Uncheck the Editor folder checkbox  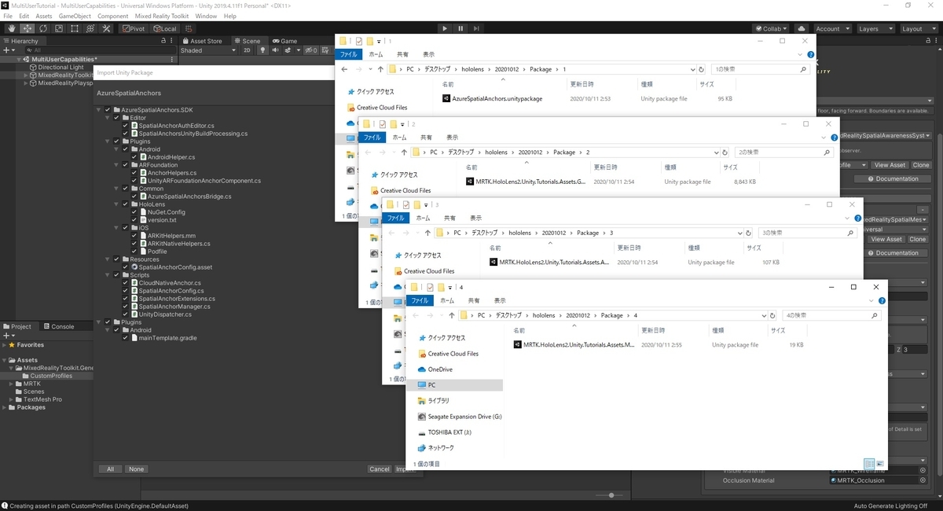pos(117,118)
